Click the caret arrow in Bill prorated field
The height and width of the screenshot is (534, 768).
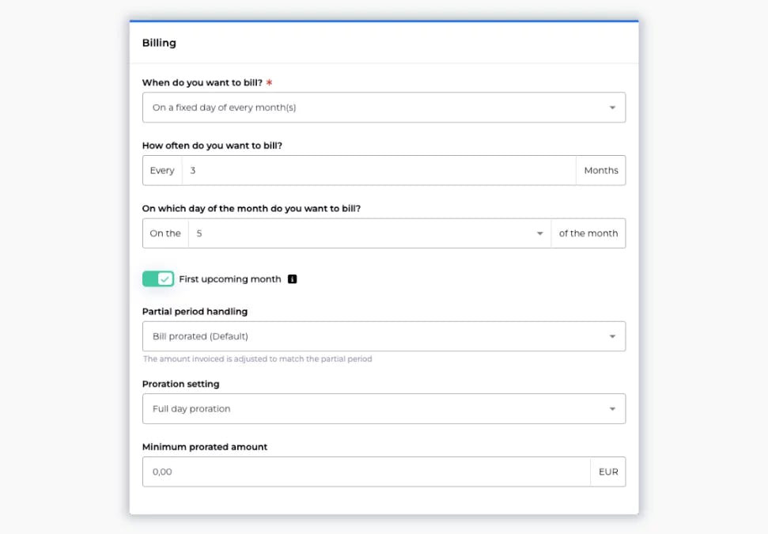click(612, 337)
